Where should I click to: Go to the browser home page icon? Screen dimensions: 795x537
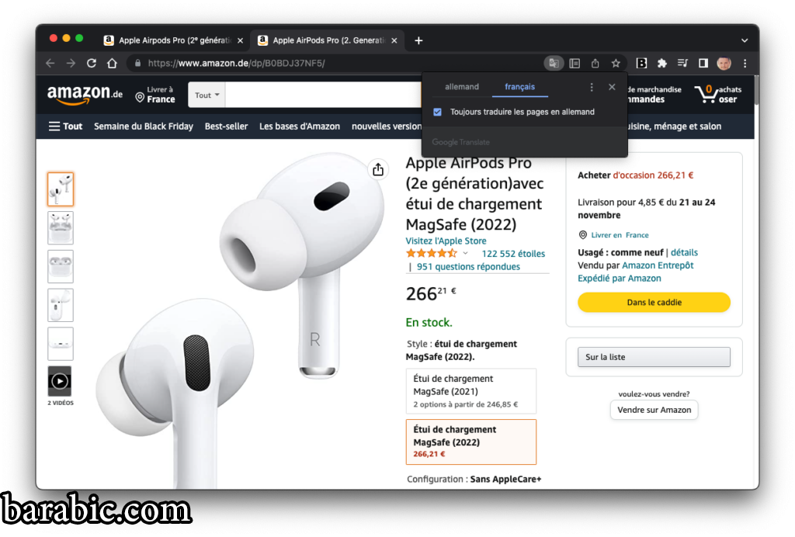pos(112,64)
